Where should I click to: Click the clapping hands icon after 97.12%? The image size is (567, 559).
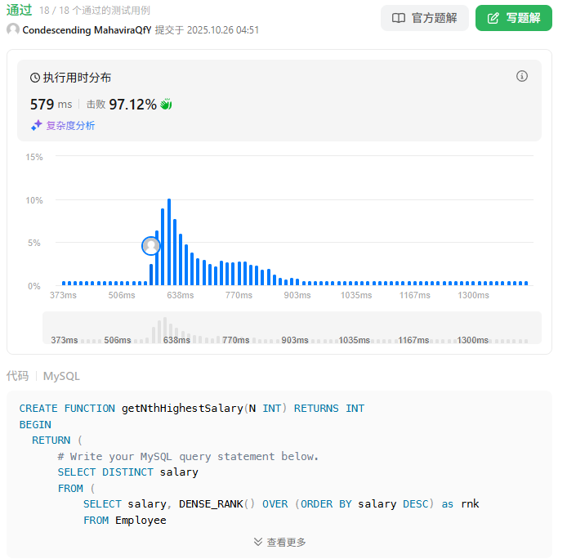[x=166, y=105]
